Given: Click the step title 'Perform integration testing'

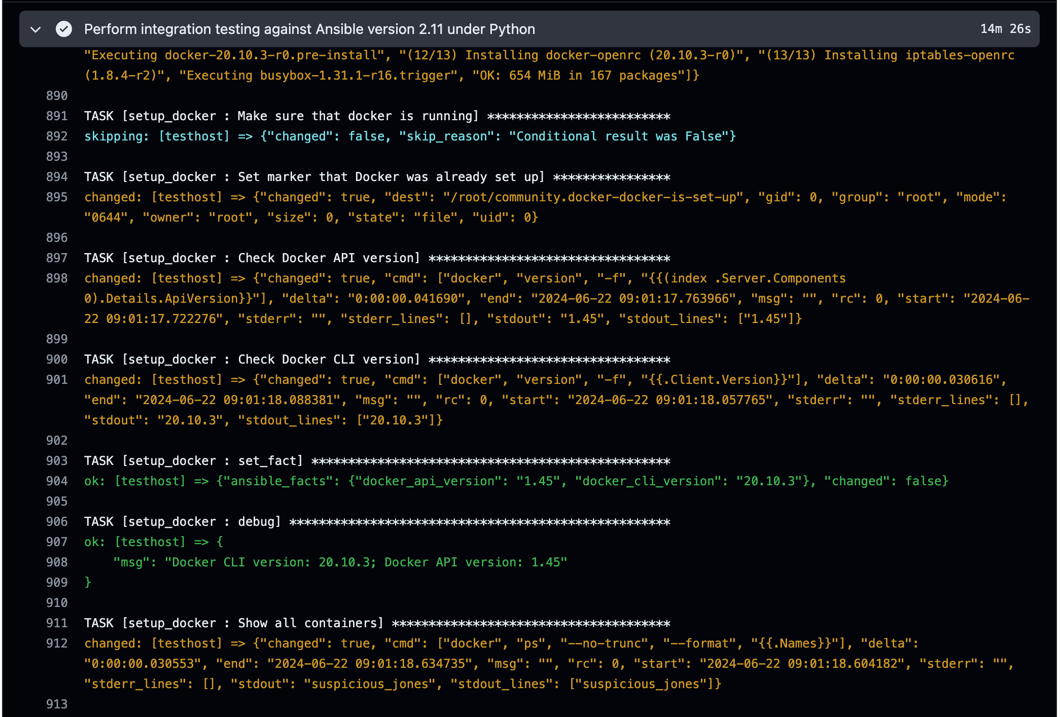Looking at the screenshot, I should (x=309, y=29).
